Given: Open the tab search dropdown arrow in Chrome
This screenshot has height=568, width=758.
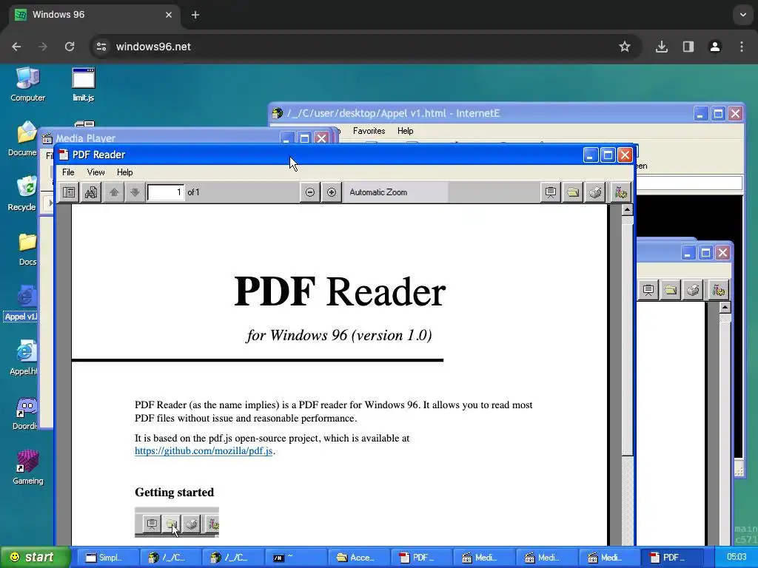Looking at the screenshot, I should pos(743,15).
